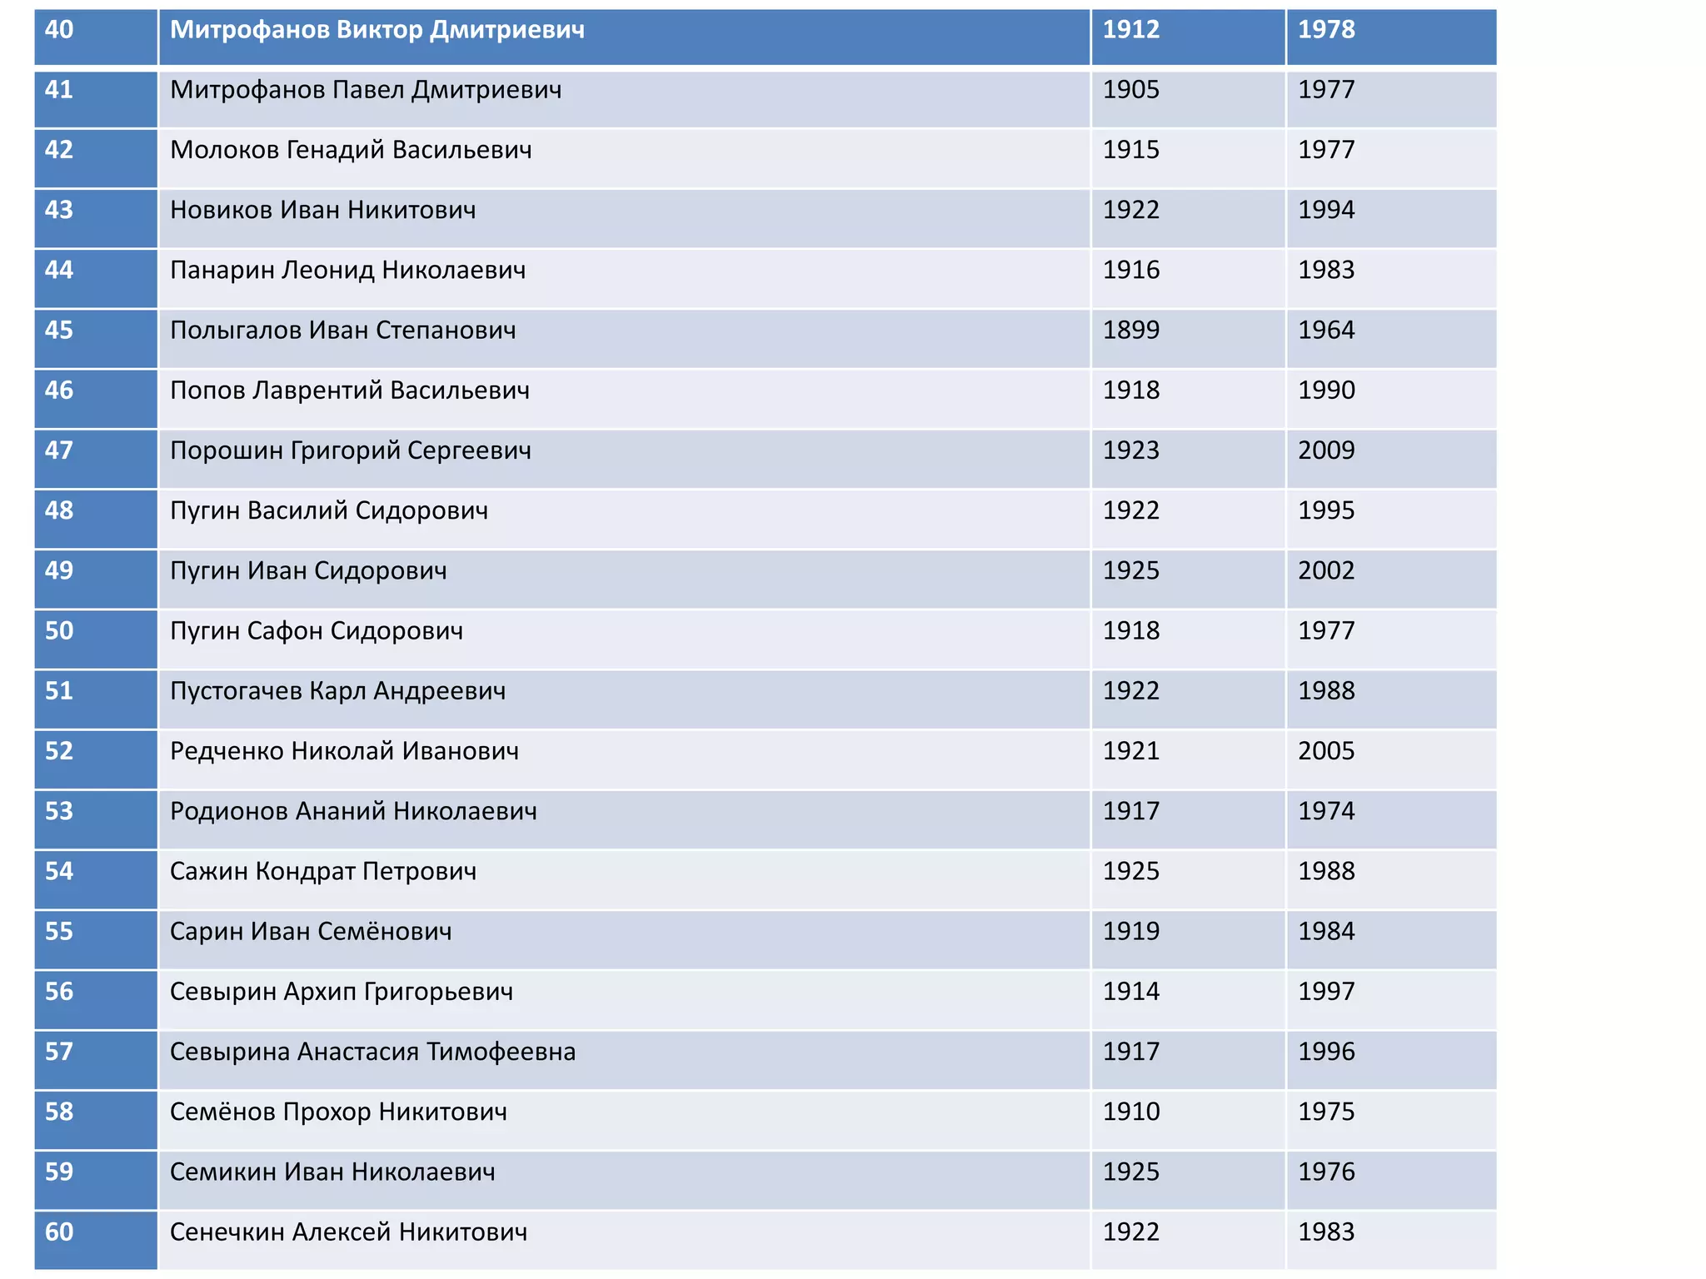The image size is (1706, 1279).
Task: Select Севырина Анастасия Тимофеевна name
Action: point(372,1052)
